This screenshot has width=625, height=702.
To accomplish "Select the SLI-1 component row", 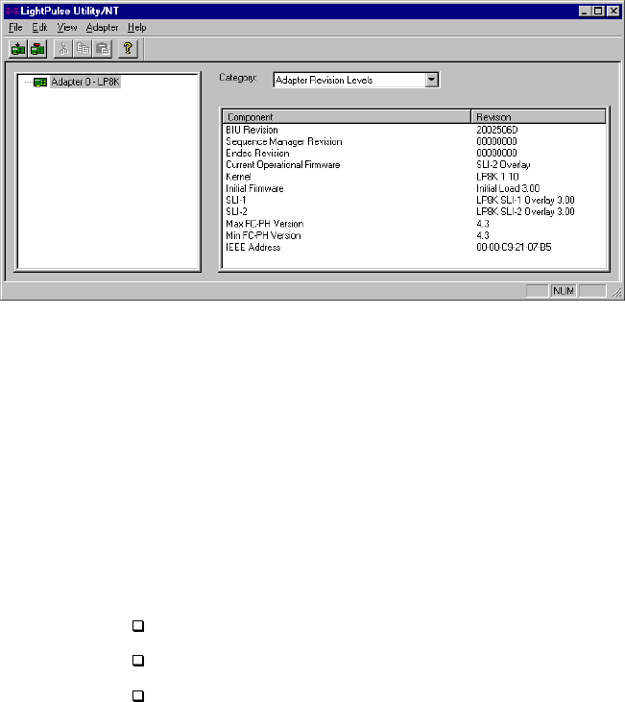I will pos(415,200).
